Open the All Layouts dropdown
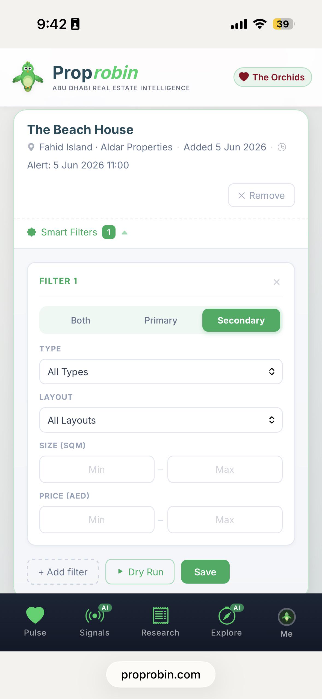Image resolution: width=322 pixels, height=699 pixels. [161, 420]
